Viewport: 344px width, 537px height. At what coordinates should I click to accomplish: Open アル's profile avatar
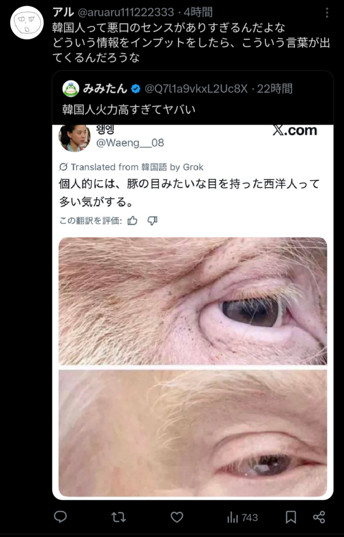[26, 23]
